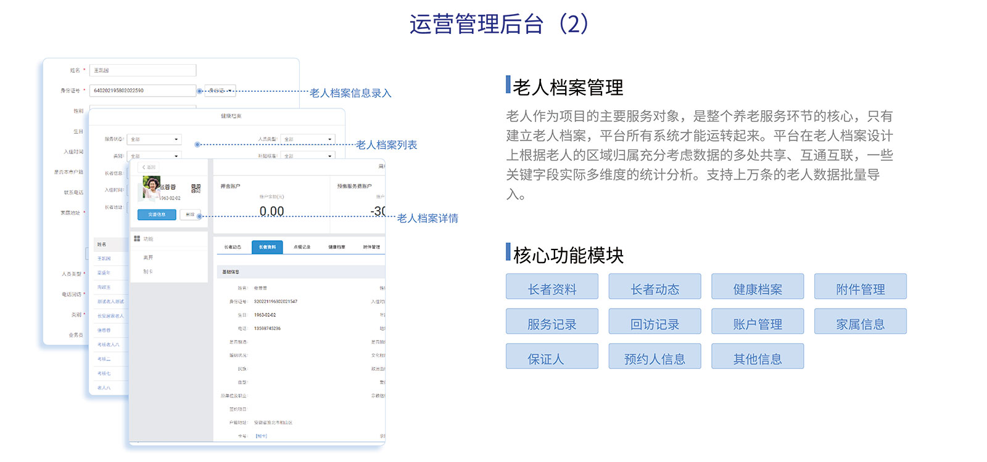Open the 人员类型 dropdown
The image size is (987, 462).
coord(308,139)
